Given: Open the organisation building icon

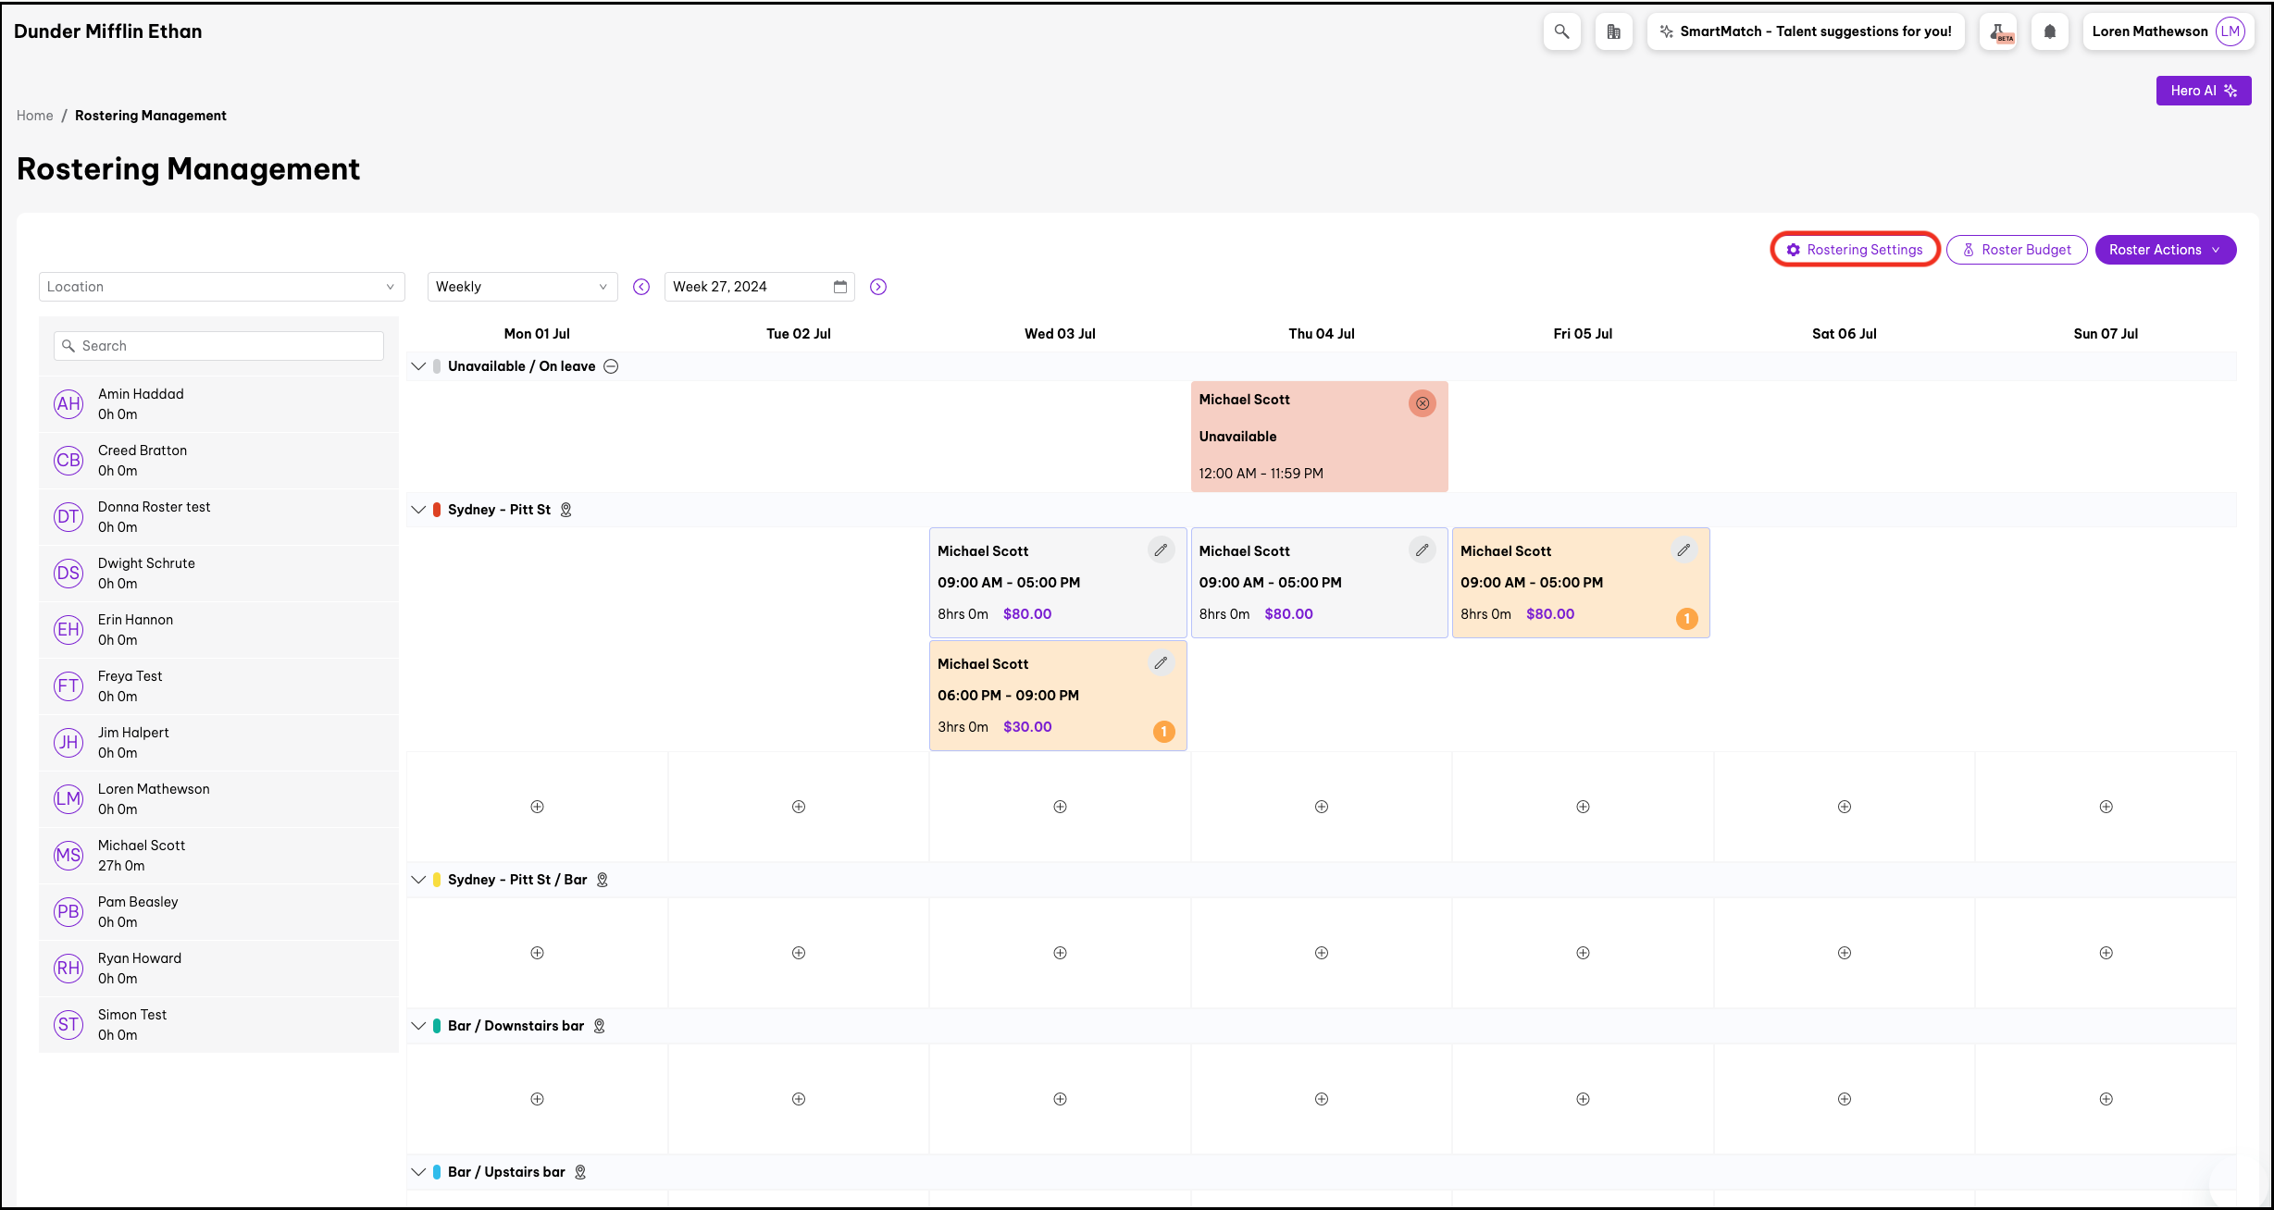Looking at the screenshot, I should coord(1613,31).
